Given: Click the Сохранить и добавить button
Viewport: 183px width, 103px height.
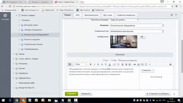Looking at the screenshot, I should 158,94.
